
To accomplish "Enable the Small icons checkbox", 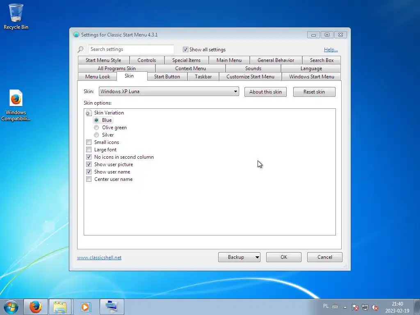I will click(x=89, y=142).
